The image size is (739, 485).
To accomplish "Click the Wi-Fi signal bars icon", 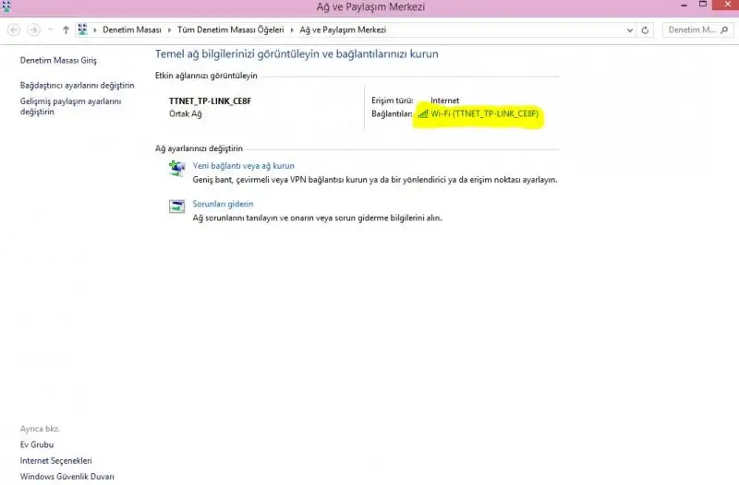I will [423, 114].
